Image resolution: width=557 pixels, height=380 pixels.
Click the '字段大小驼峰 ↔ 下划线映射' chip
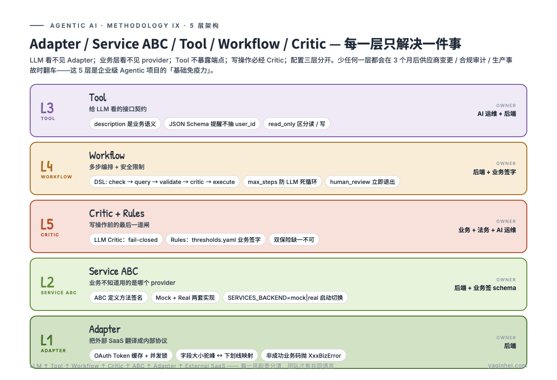coord(217,355)
